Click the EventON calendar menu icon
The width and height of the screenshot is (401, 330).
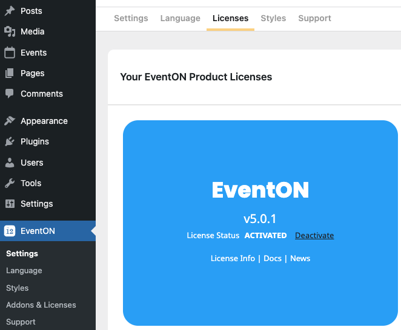coord(10,231)
